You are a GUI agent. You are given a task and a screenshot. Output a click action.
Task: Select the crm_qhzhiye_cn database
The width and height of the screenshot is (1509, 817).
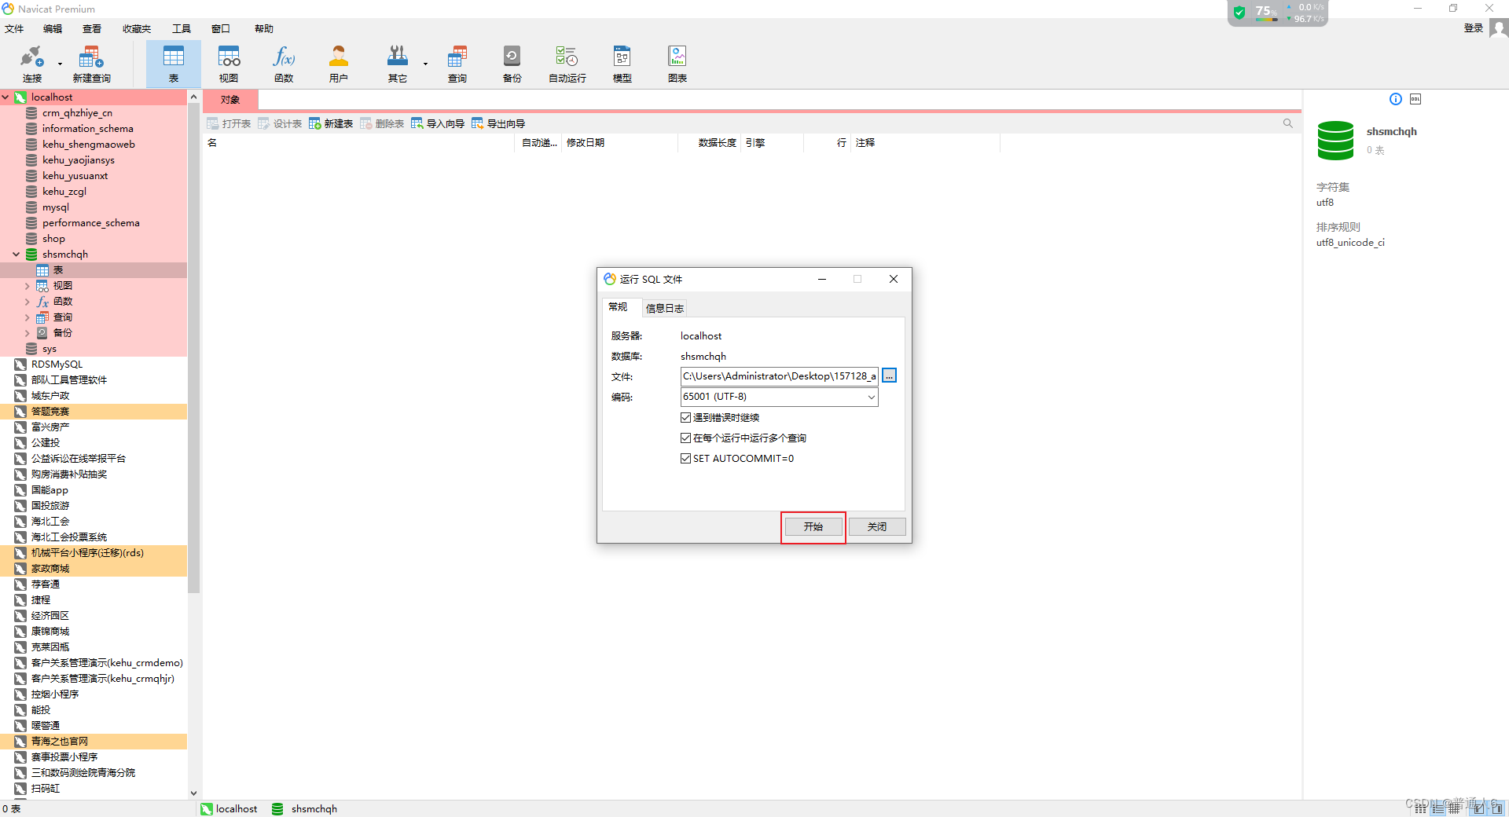[77, 113]
